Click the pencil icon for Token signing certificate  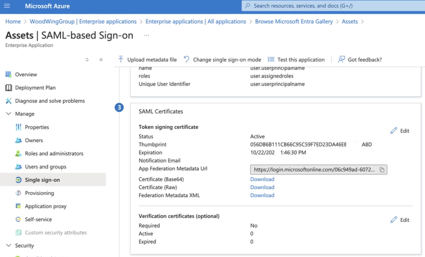pyautogui.click(x=393, y=131)
